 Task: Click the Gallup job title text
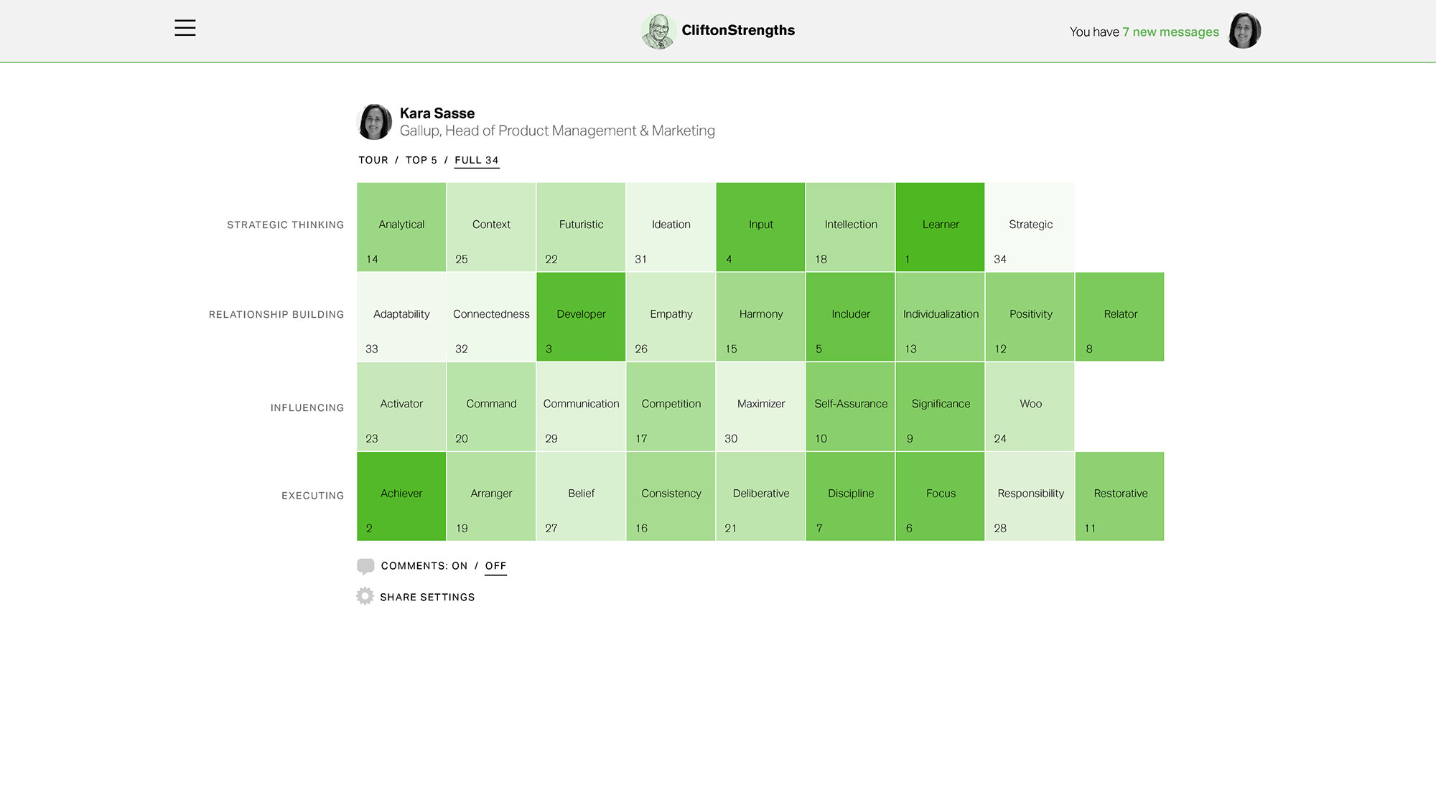point(557,131)
